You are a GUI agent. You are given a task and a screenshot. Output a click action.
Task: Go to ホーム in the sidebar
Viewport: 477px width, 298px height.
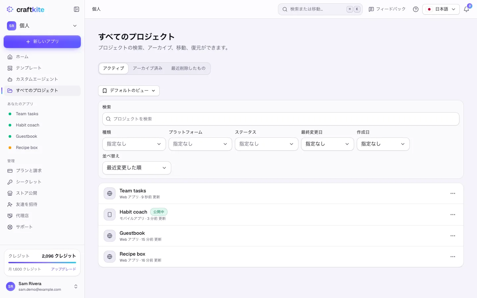[x=42, y=57]
